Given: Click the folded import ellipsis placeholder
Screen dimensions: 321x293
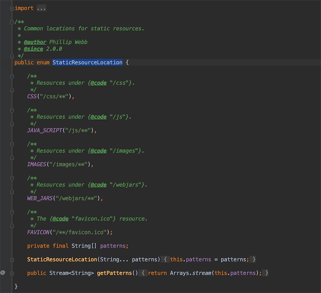Looking at the screenshot, I should (41, 8).
